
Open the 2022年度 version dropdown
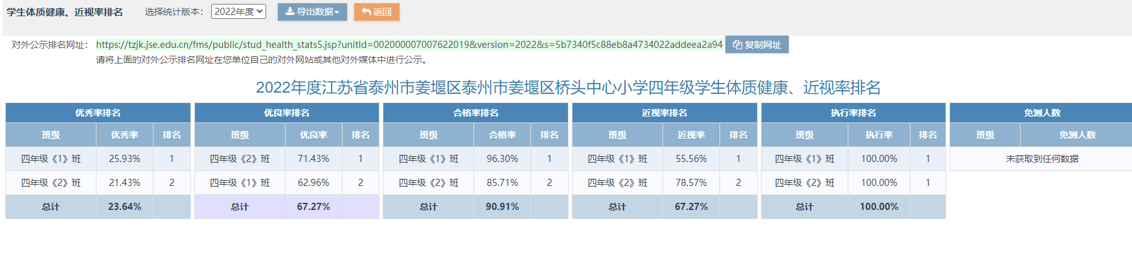(x=238, y=12)
